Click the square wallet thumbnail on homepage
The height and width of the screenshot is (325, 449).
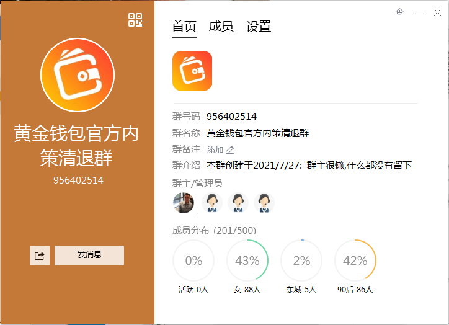coord(192,71)
